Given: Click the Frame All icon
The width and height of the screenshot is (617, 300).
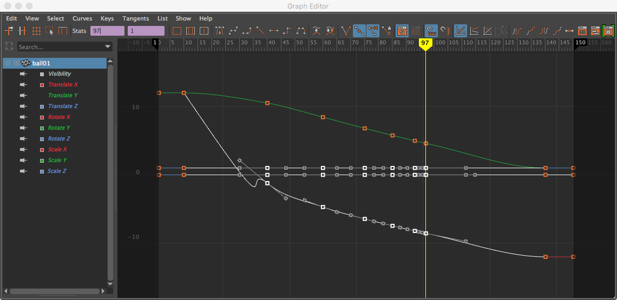Looking at the screenshot, I should point(176,31).
